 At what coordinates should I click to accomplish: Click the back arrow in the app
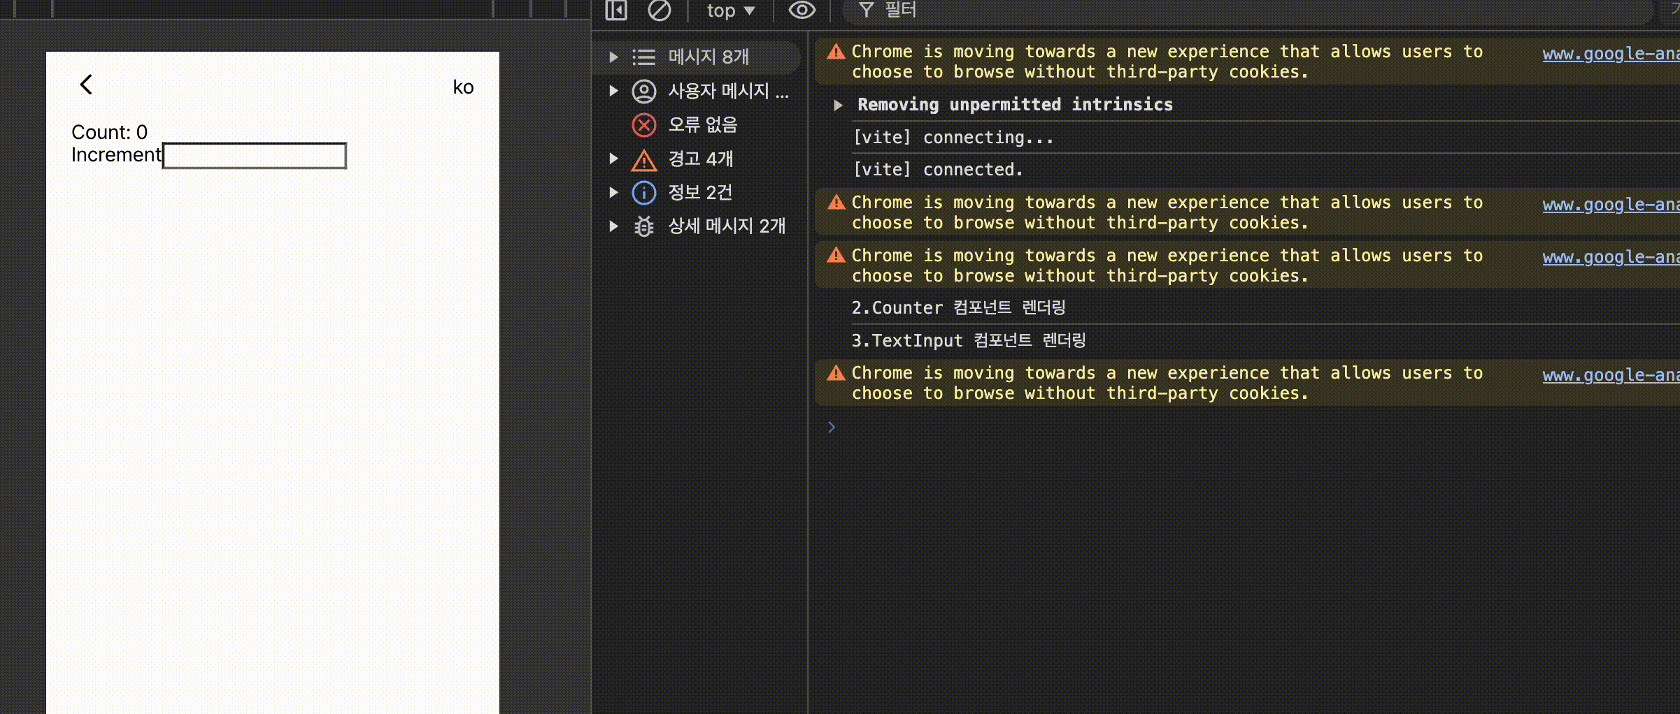tap(86, 85)
